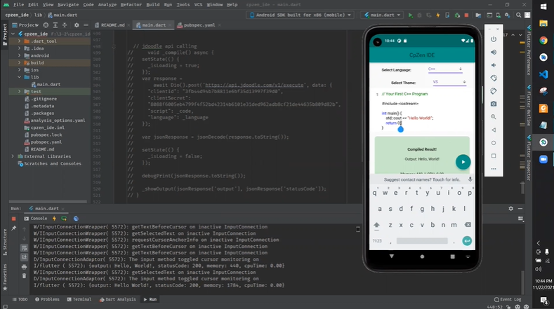
Task: Open the Event Log button
Action: (x=508, y=299)
